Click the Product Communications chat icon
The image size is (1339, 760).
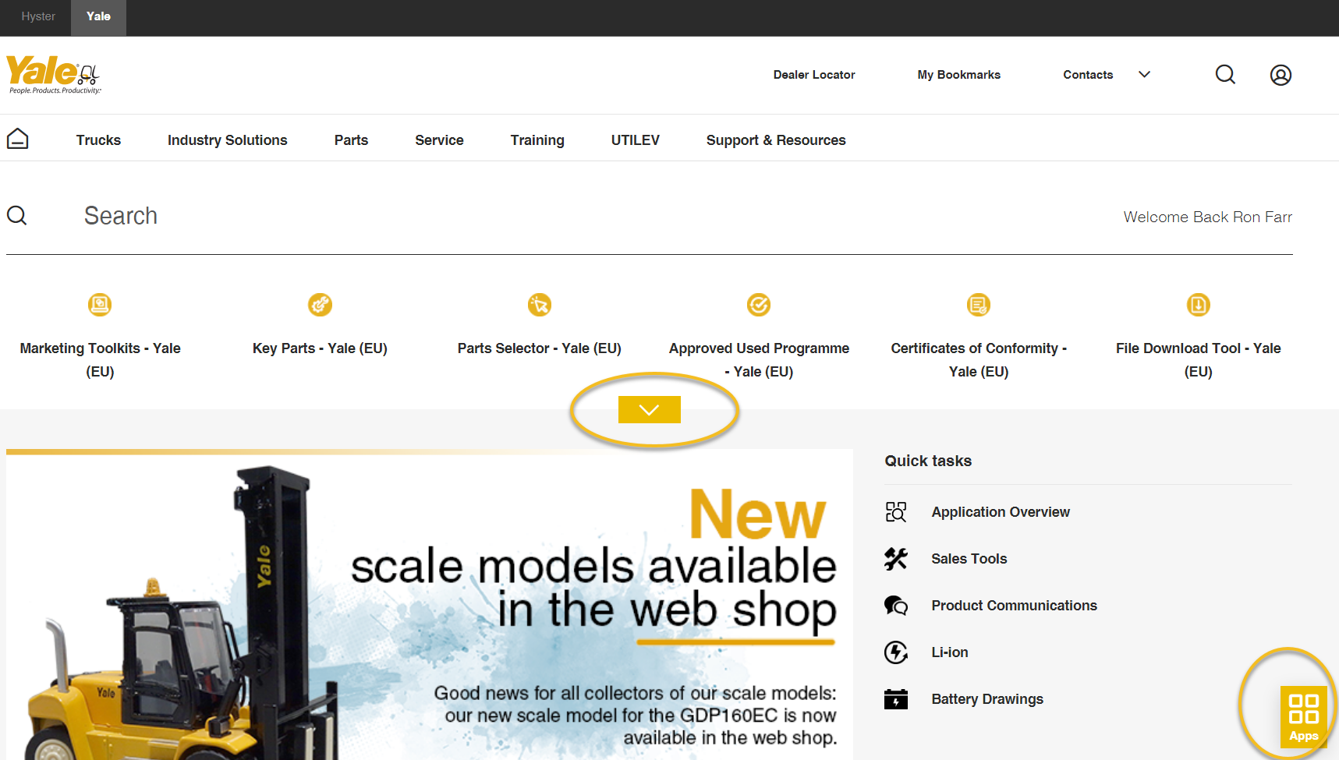(x=896, y=606)
